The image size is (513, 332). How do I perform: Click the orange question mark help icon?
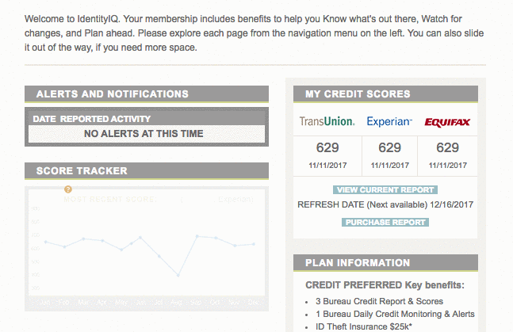[67, 189]
